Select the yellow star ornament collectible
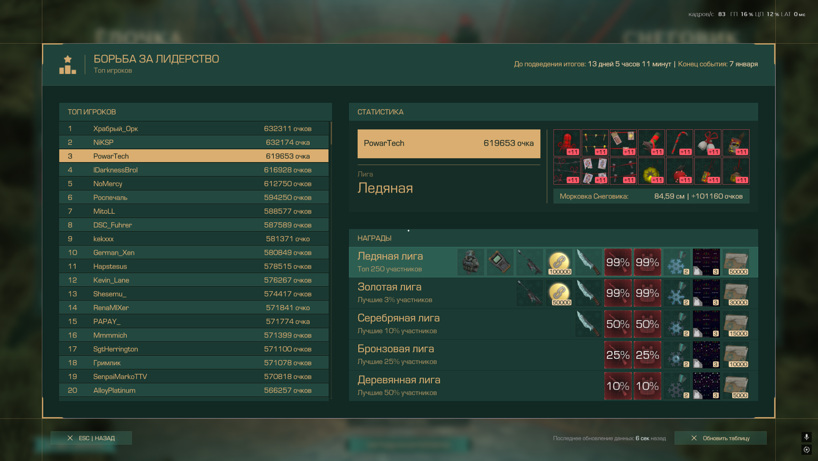Viewport: 818px width, 461px height. (651, 171)
